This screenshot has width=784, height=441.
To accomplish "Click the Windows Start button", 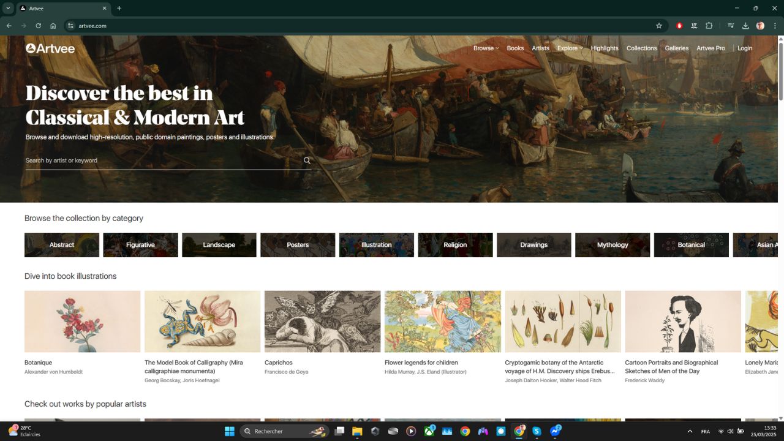I will 229,431.
